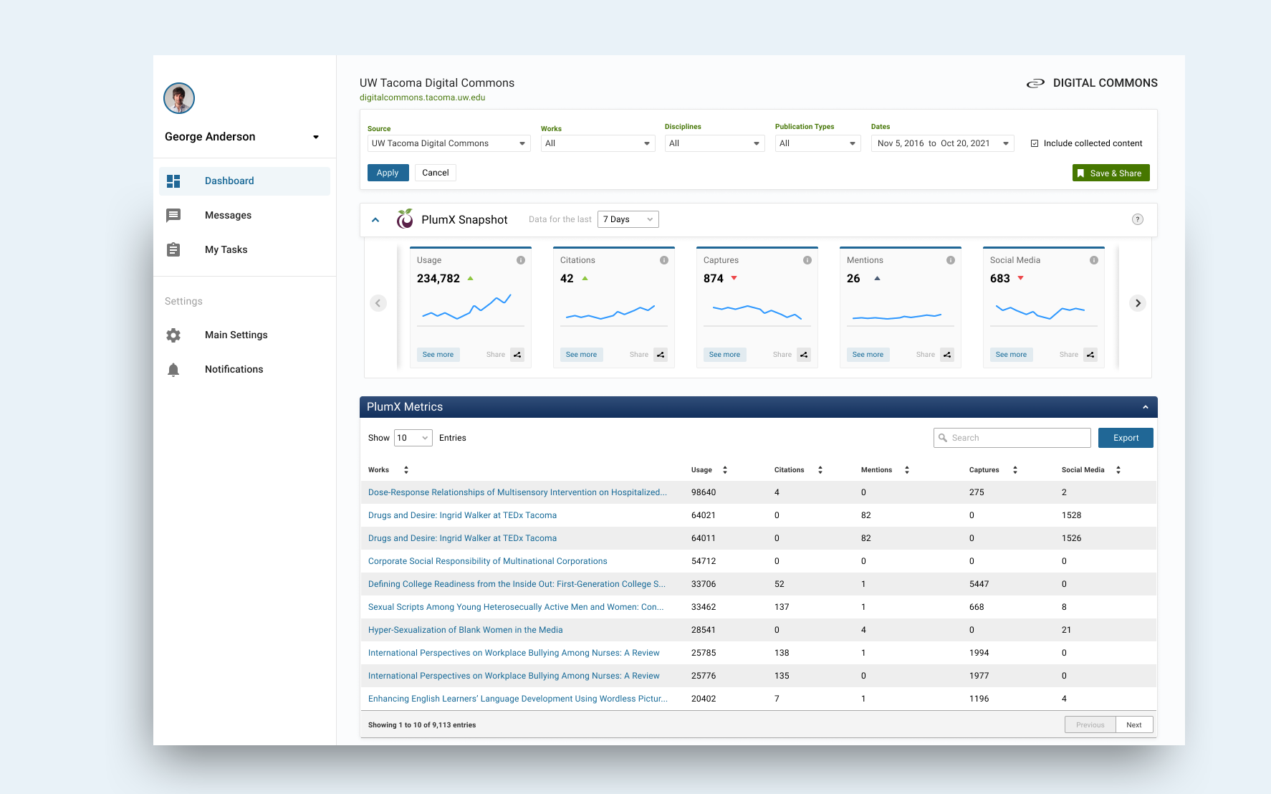Collapse the PlumX Snapshot section chevron
Image resolution: width=1271 pixels, height=794 pixels.
(375, 220)
